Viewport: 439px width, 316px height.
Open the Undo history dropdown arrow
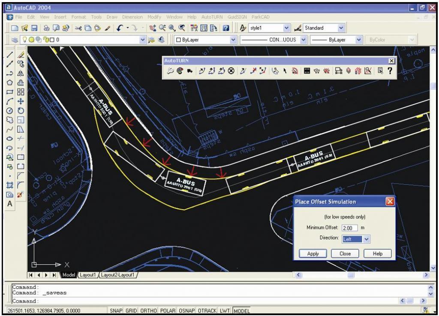click(x=128, y=28)
